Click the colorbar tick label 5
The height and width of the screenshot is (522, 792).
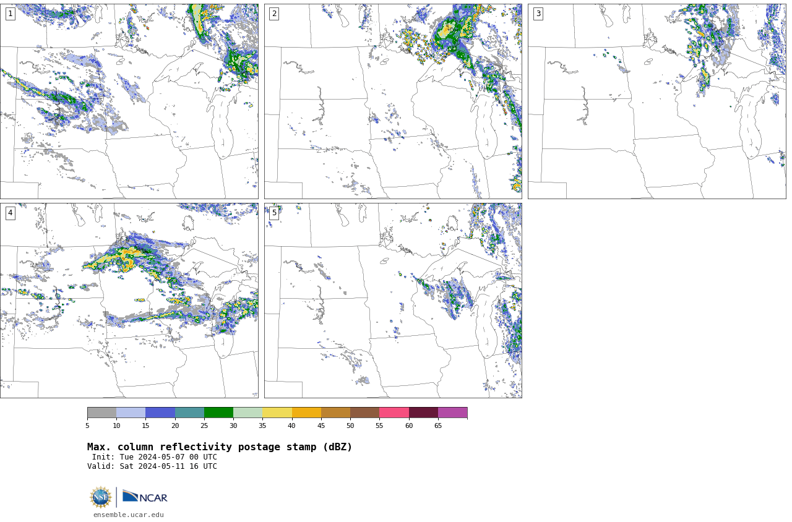pyautogui.click(x=87, y=426)
